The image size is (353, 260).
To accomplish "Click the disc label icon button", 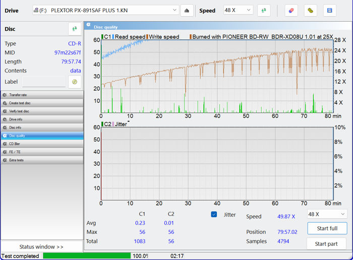I will (x=75, y=82).
